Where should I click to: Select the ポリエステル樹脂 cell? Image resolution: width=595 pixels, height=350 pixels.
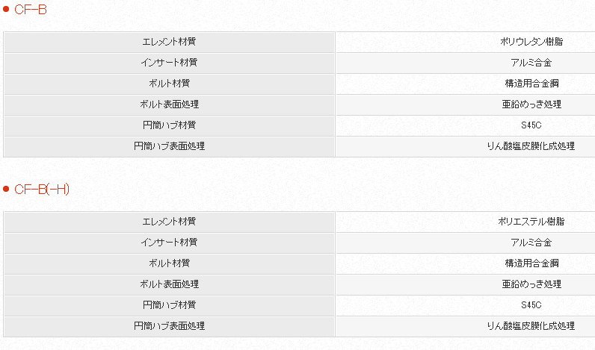(531, 222)
